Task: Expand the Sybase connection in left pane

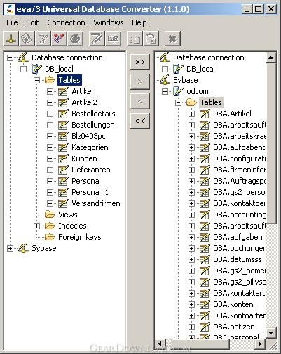Action: (10, 248)
